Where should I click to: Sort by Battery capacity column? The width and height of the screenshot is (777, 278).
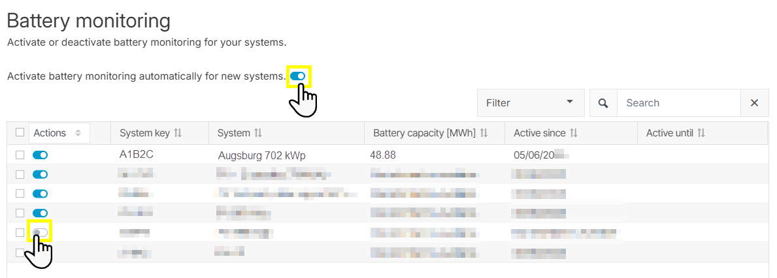click(484, 133)
